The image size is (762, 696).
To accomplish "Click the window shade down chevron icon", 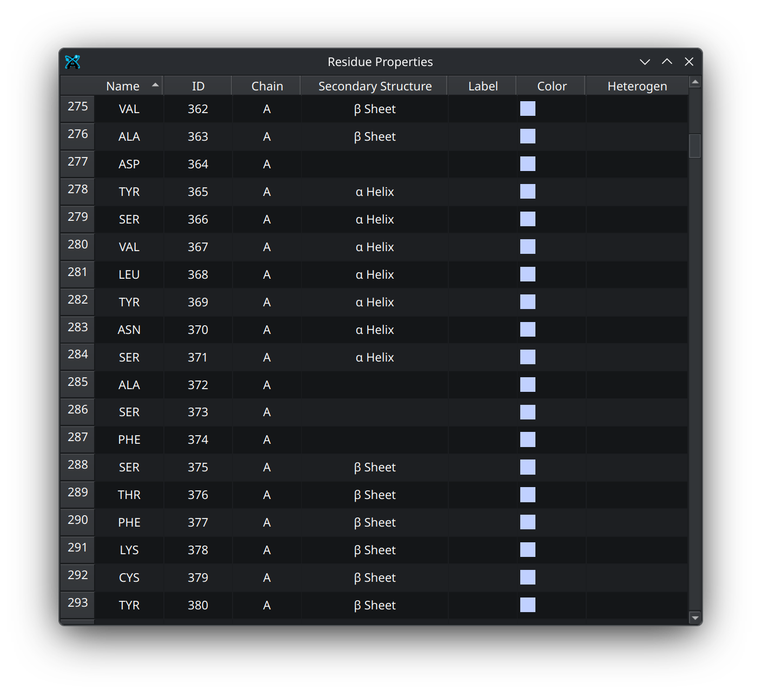I will tap(645, 62).
